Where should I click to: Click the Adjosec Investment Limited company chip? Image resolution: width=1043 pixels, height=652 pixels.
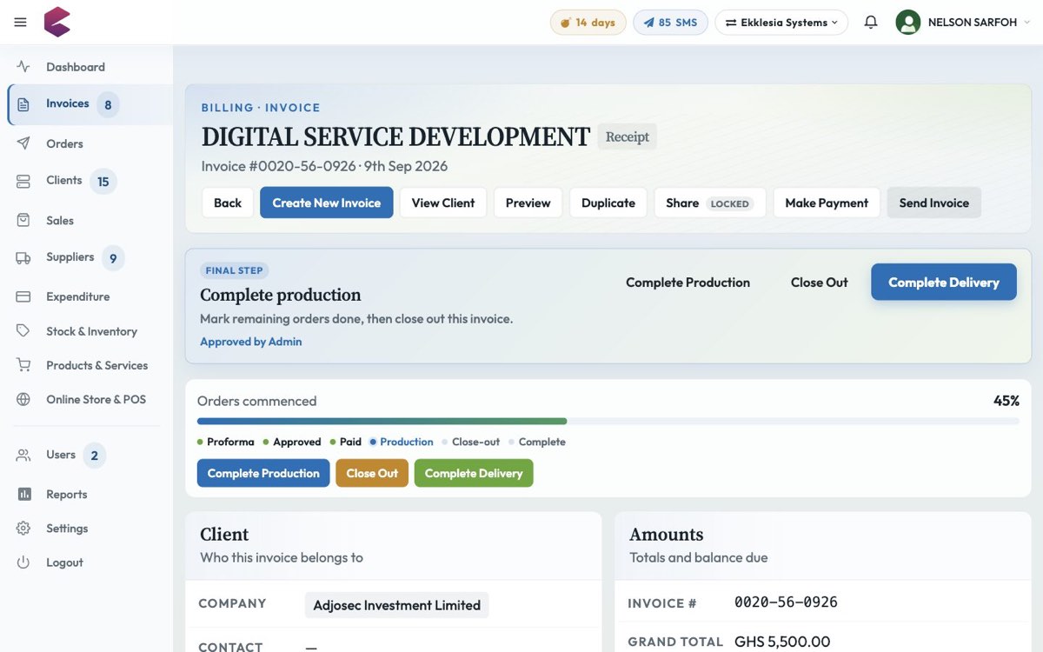pos(397,605)
